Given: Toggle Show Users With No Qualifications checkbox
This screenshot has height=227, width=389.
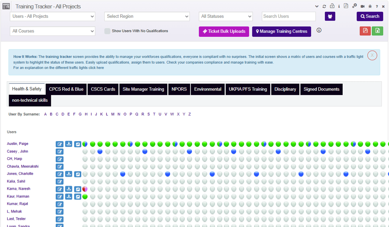Looking at the screenshot, I should [107, 31].
